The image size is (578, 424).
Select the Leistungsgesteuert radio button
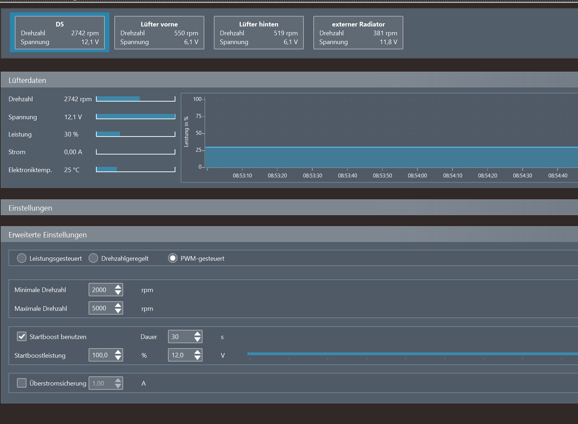click(x=22, y=258)
